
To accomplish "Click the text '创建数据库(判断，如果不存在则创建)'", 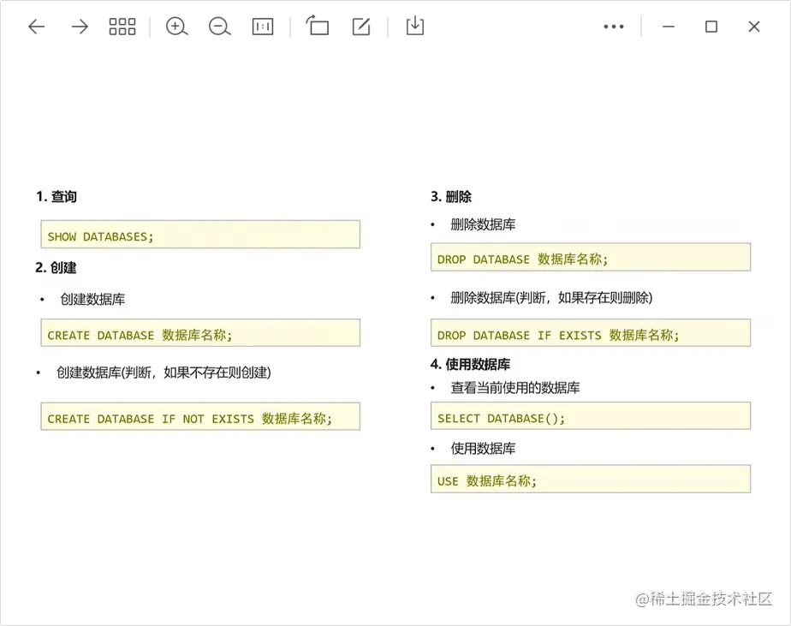I will pos(164,373).
